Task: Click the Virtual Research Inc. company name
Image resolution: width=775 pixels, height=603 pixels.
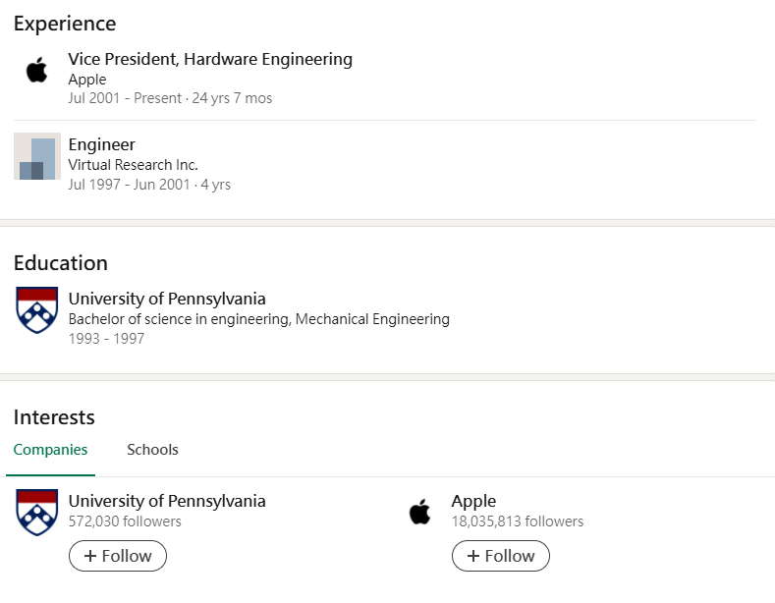Action: click(133, 165)
